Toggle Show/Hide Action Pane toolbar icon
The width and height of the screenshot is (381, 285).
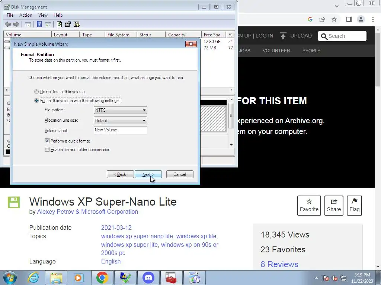tap(48, 24)
